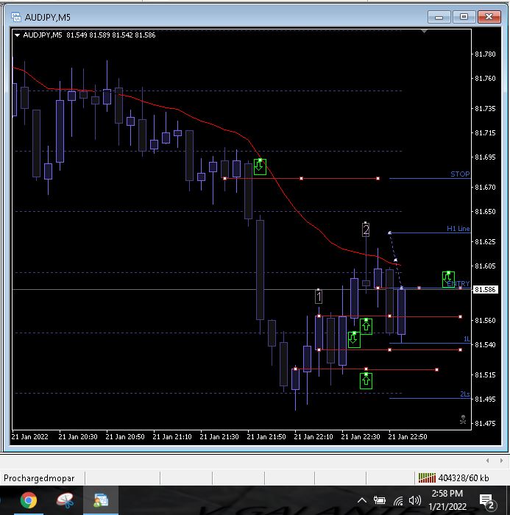The image size is (510, 515).
Task: Open Google Chrome from the taskbar
Action: pos(29,500)
